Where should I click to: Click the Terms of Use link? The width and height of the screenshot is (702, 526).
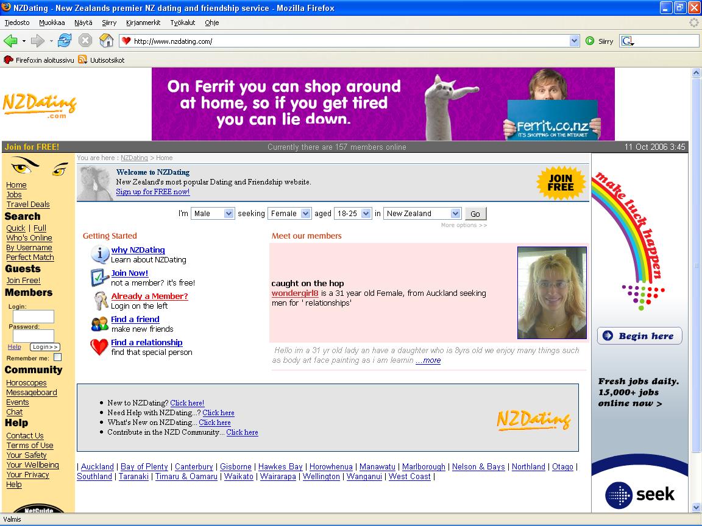[29, 446]
